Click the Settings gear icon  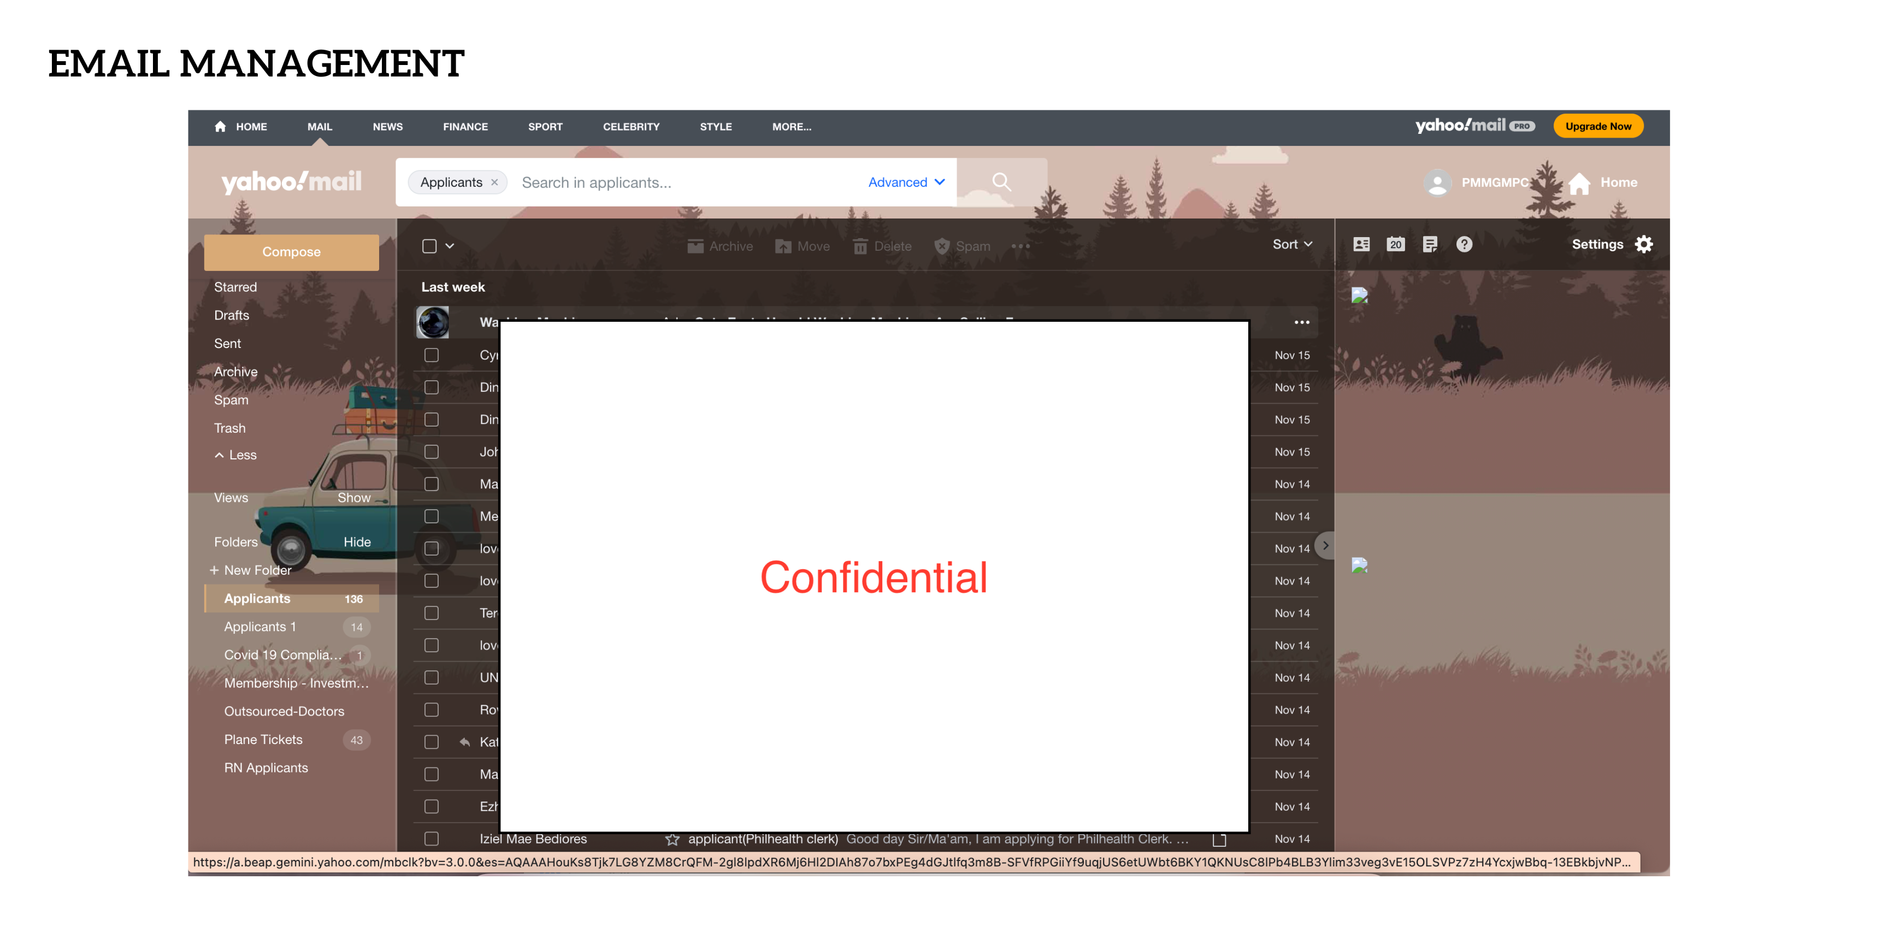coord(1644,245)
